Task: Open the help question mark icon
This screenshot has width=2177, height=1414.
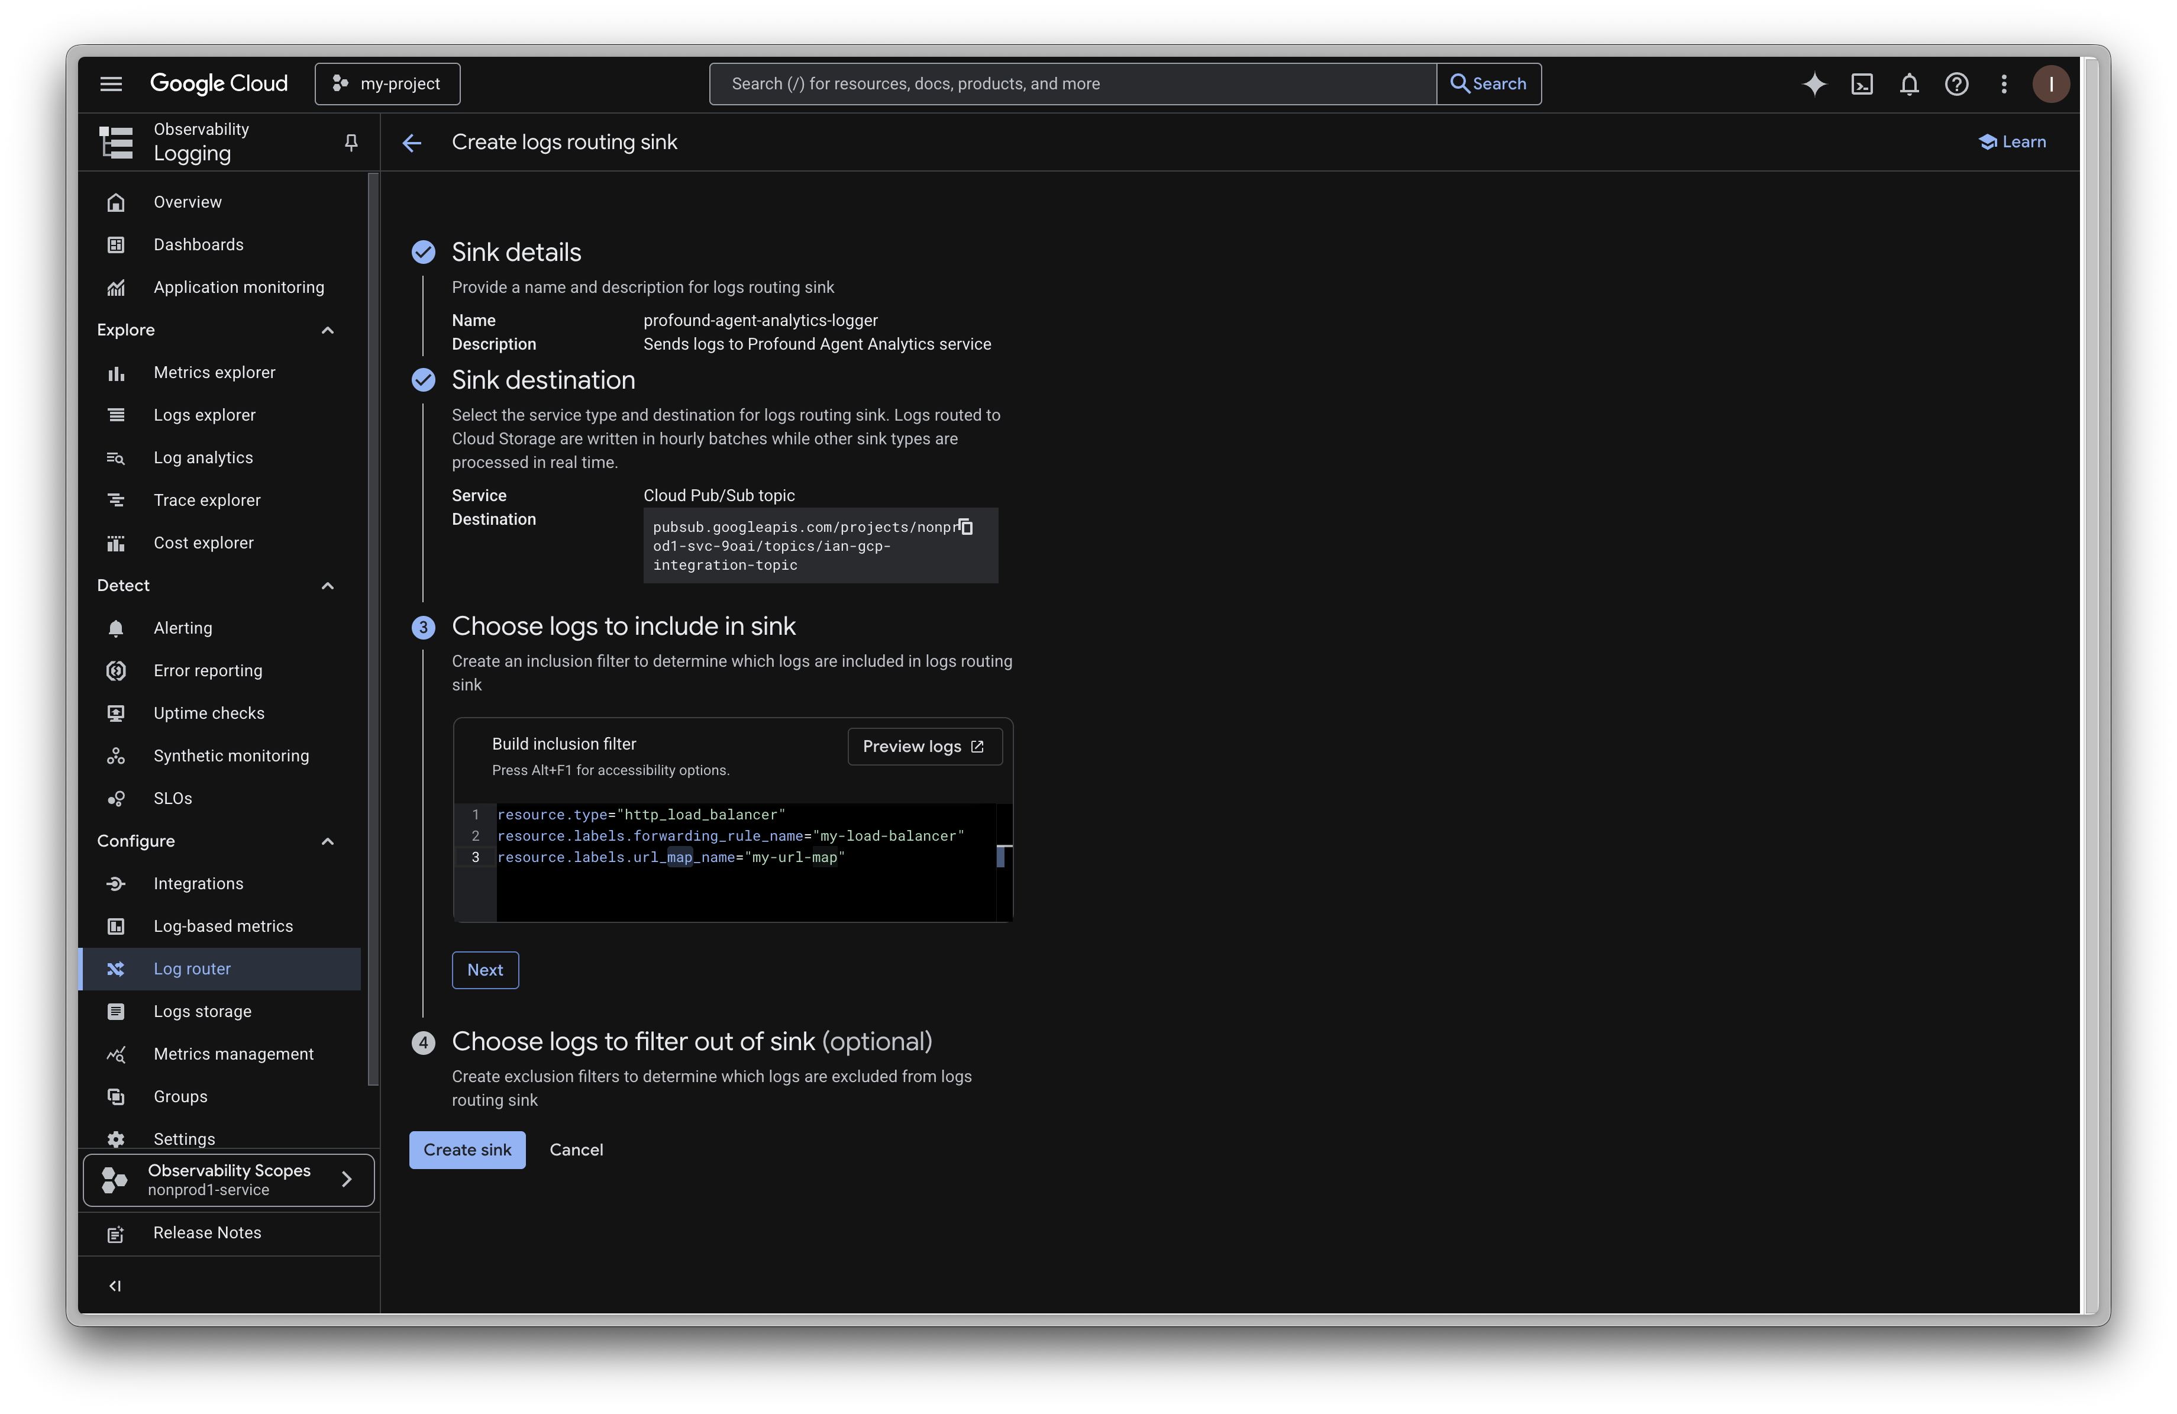Action: 1956,84
